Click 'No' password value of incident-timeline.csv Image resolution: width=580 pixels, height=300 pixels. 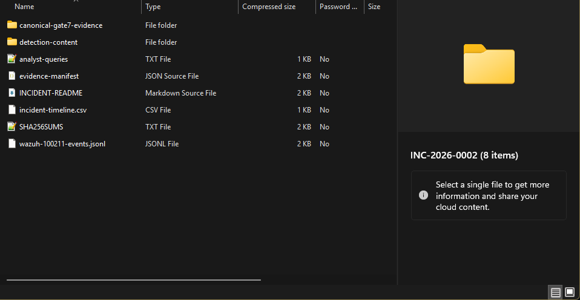(x=325, y=110)
